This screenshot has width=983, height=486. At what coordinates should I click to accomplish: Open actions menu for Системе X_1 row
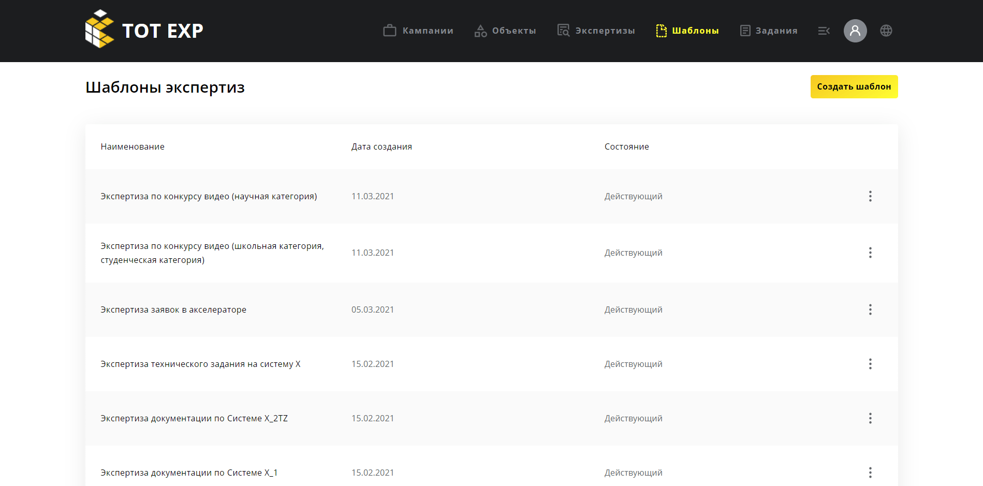pos(870,473)
